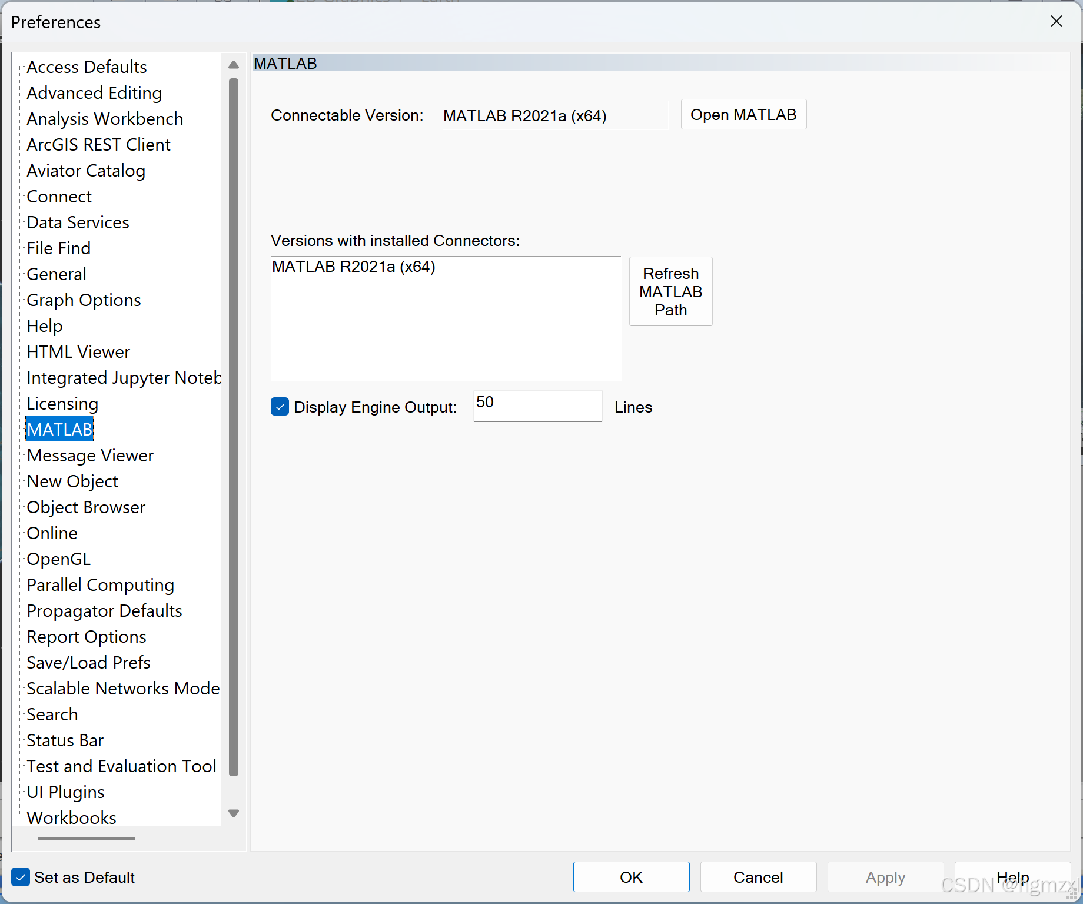Select Graph Options category
The width and height of the screenshot is (1083, 904).
click(84, 300)
